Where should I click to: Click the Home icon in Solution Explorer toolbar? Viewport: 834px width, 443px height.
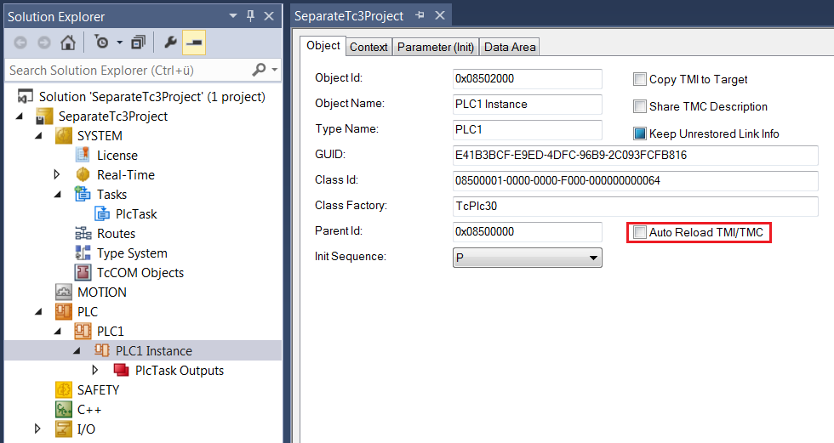(x=67, y=42)
